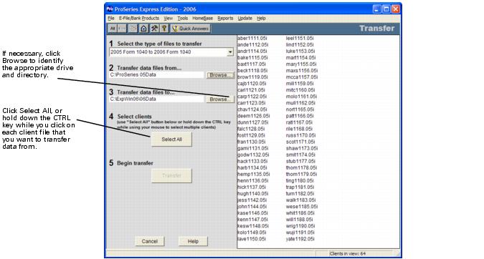Click the HomeBase house toolbar icon
The width and height of the screenshot is (484, 259).
tap(143, 29)
